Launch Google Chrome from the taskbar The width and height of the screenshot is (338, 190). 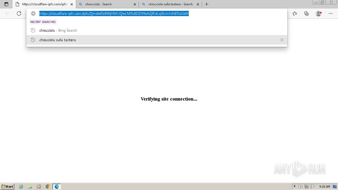click(48, 187)
